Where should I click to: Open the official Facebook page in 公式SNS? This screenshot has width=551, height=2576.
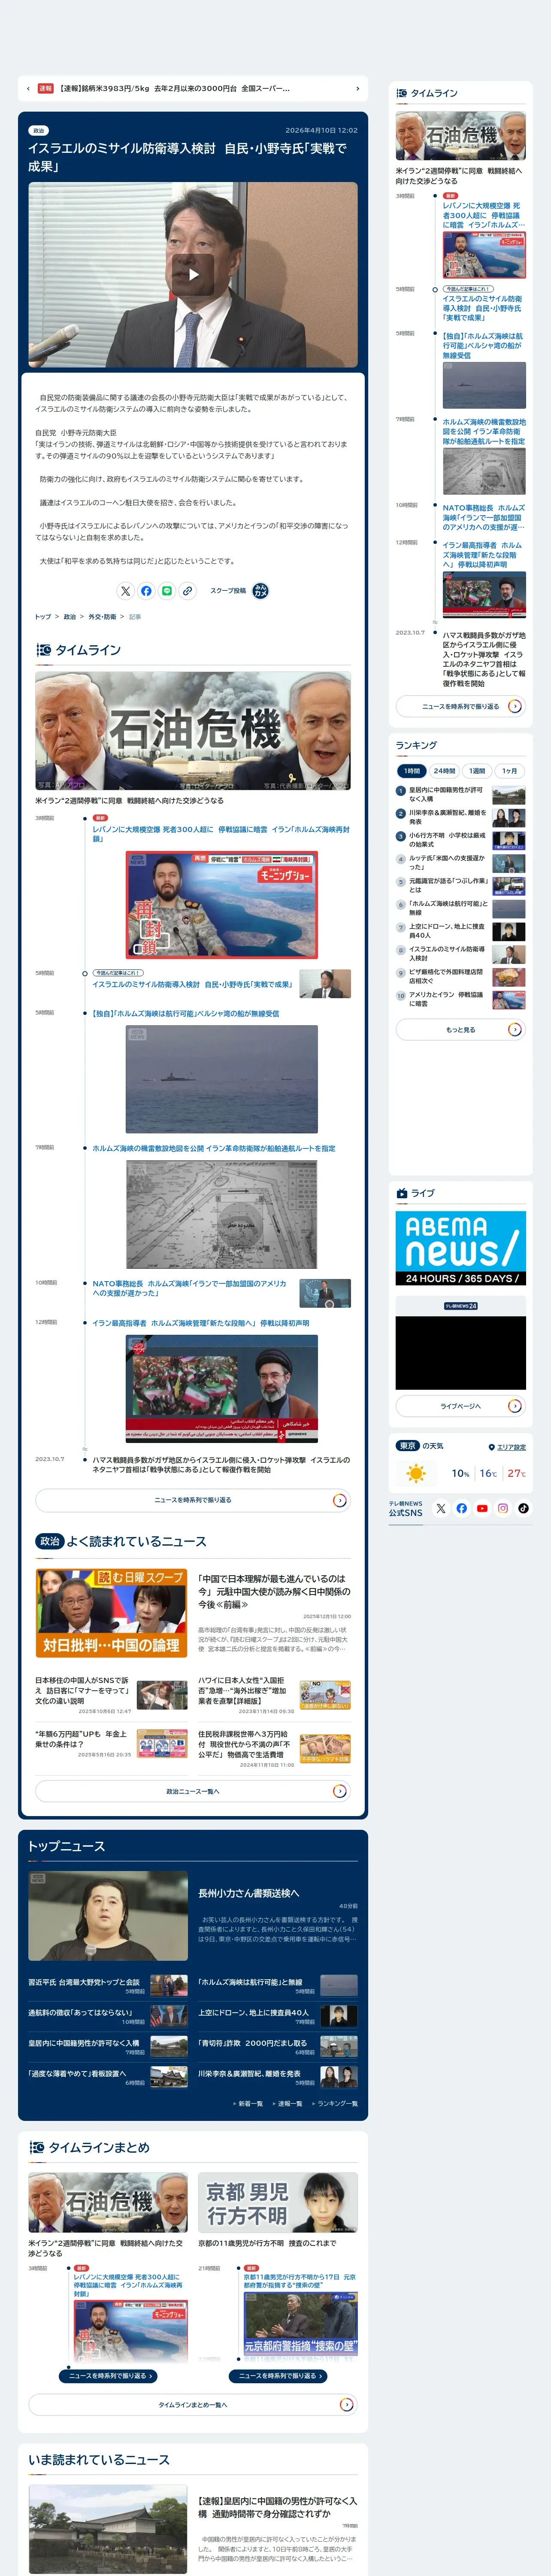[x=462, y=1508]
